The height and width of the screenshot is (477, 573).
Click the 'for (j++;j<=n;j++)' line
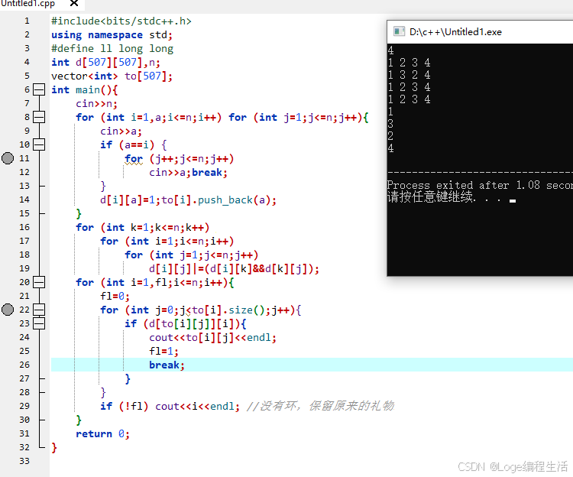tap(179, 159)
